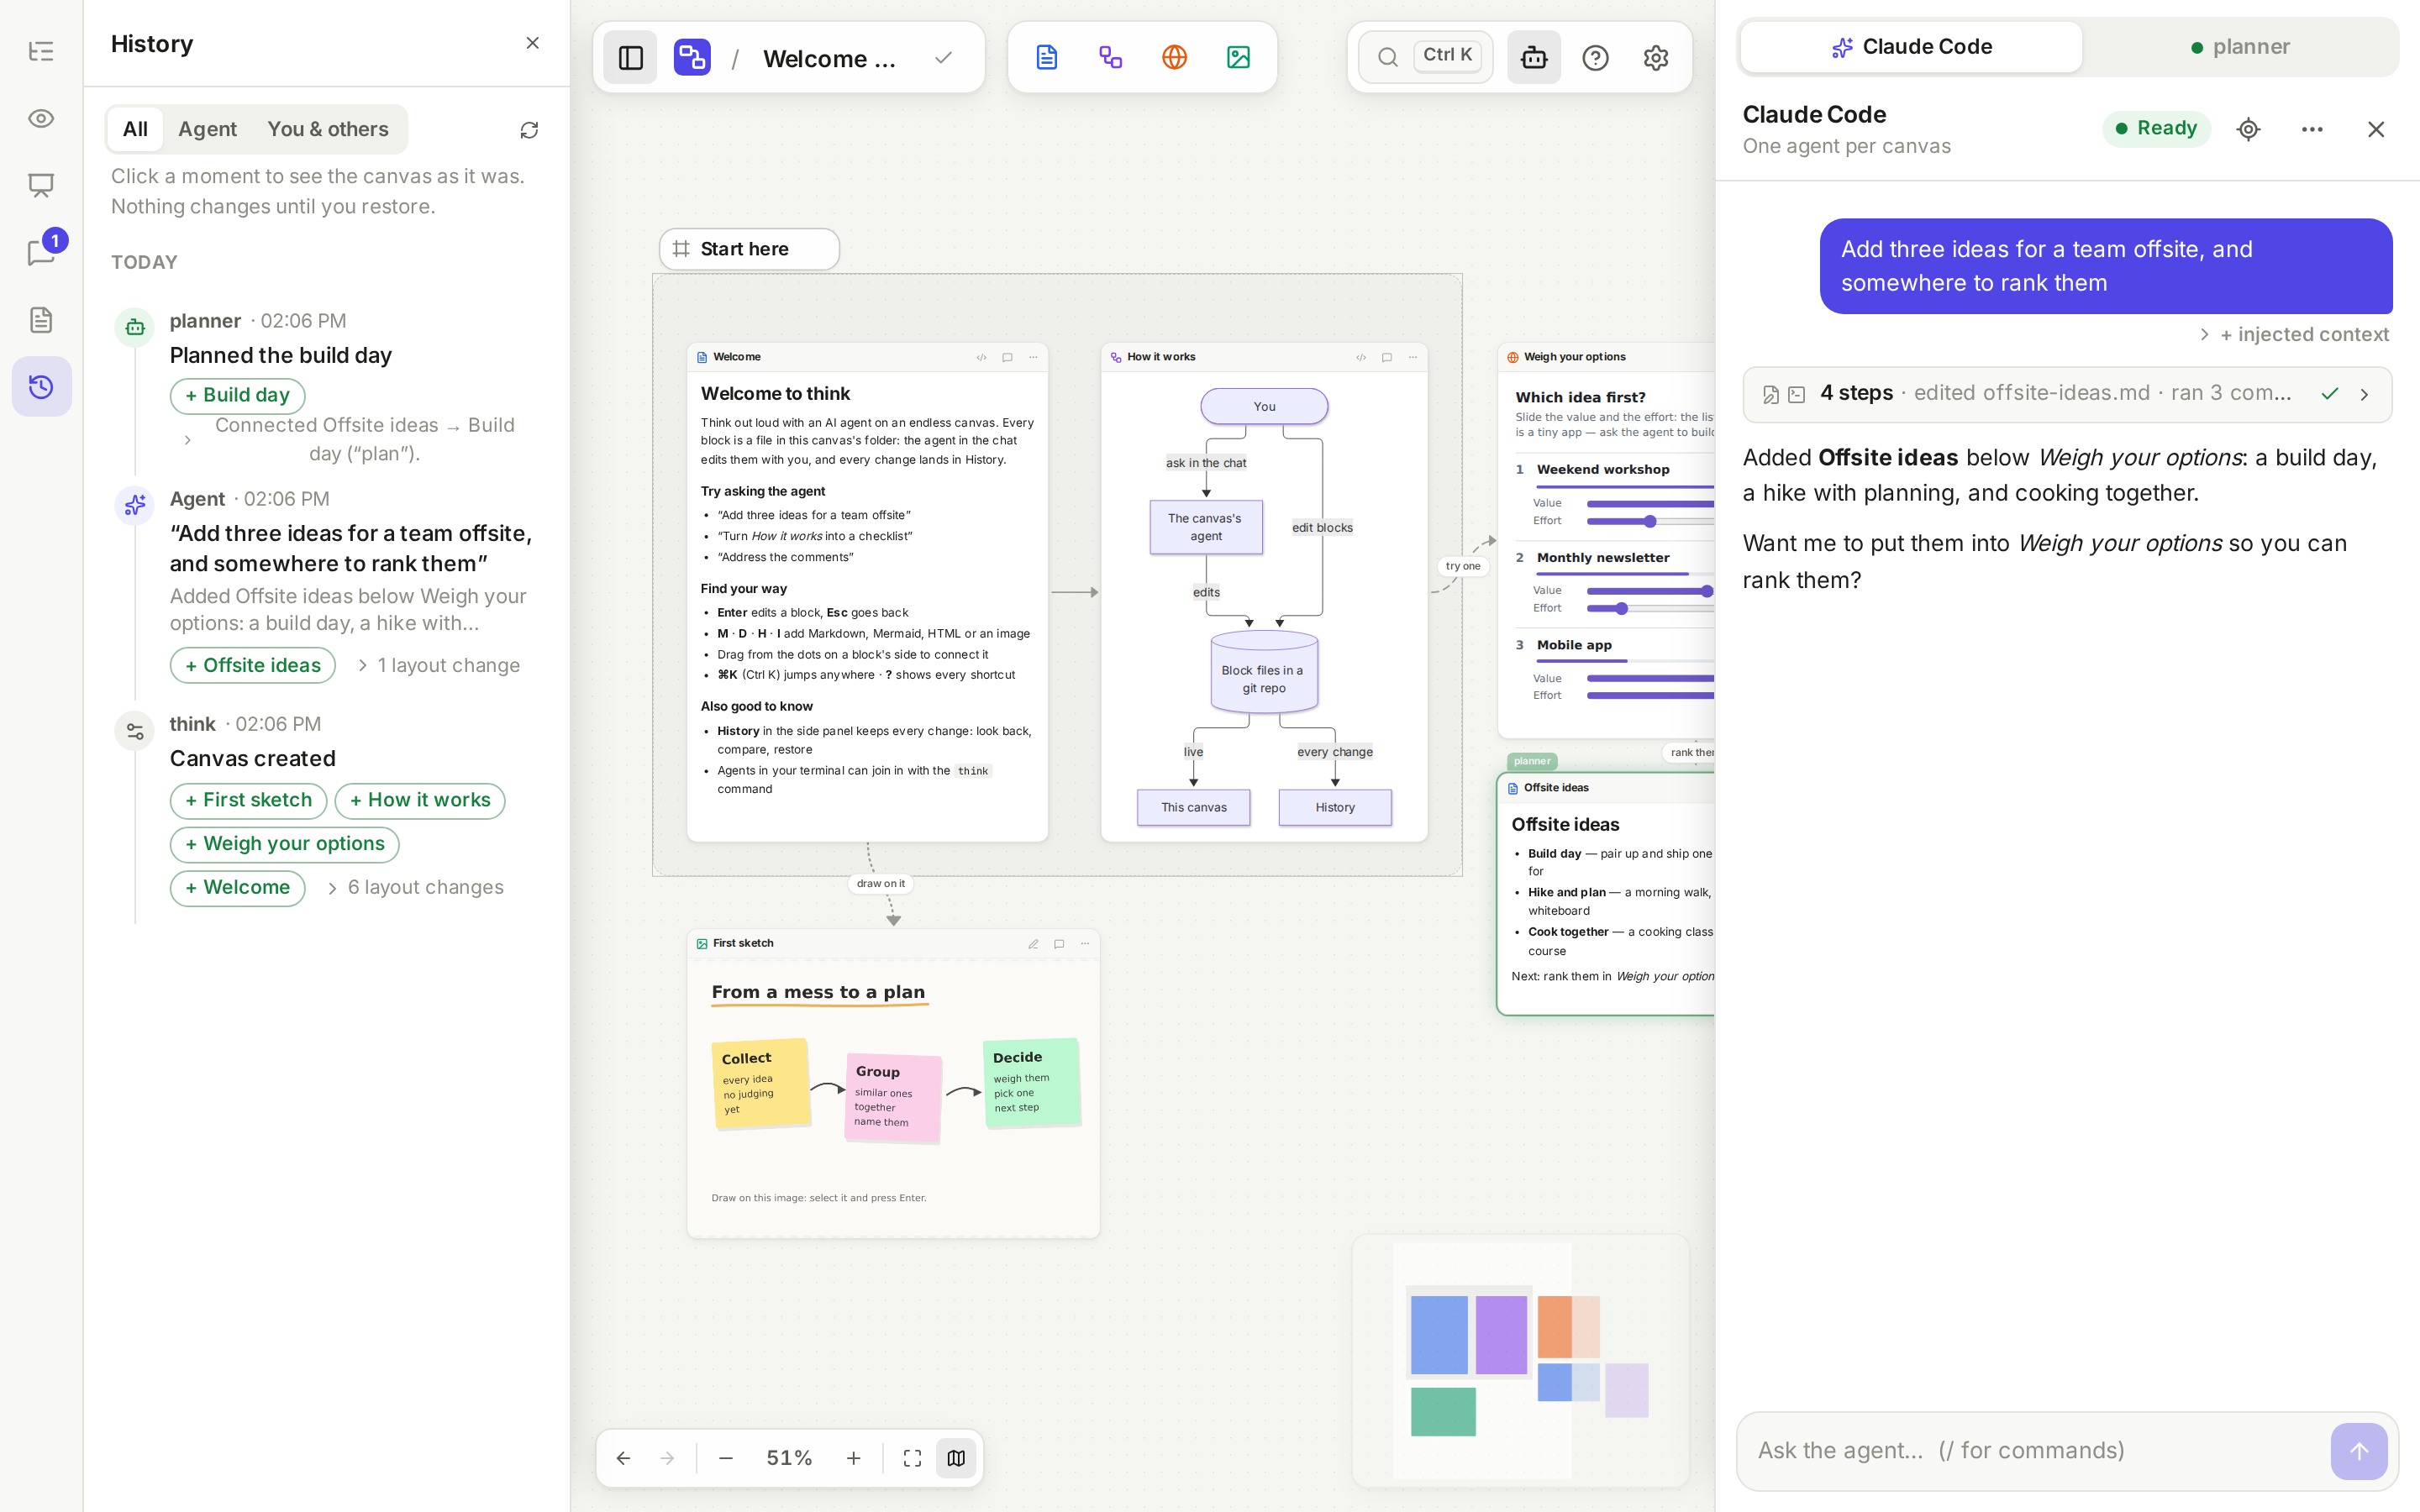Toggle the side panel button in toolbar

tap(631, 58)
